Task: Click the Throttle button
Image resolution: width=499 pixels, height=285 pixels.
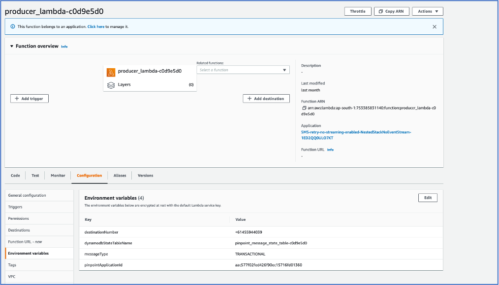Action: point(358,11)
